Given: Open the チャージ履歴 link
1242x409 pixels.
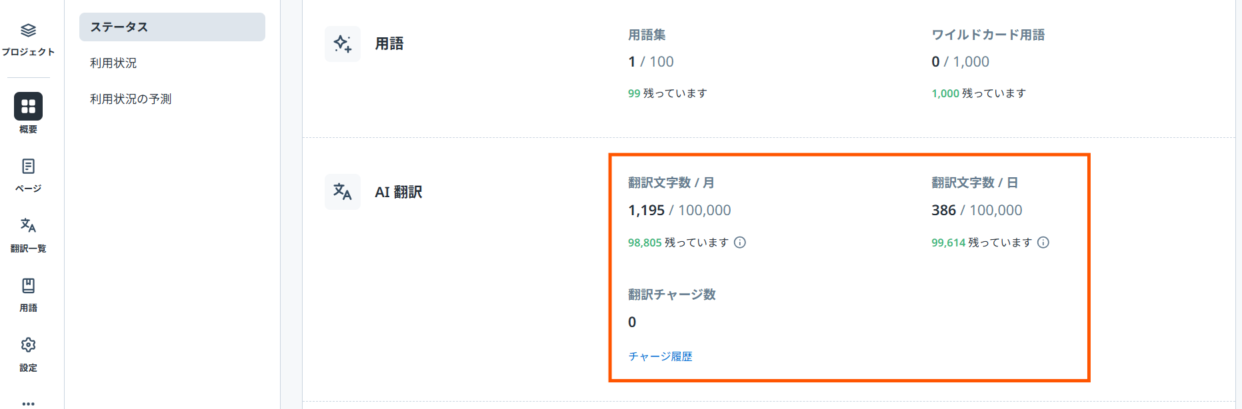Looking at the screenshot, I should 661,356.
